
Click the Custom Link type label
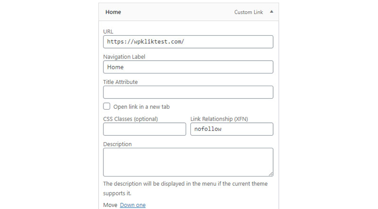(x=249, y=12)
